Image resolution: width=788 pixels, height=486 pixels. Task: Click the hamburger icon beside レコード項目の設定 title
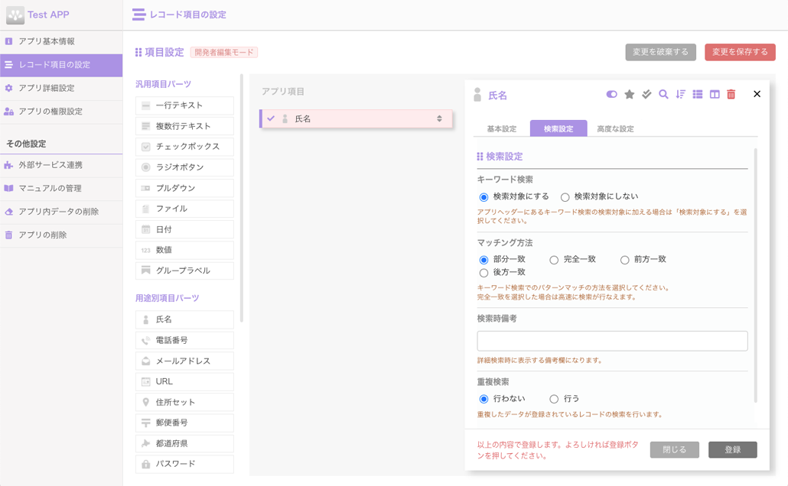(138, 15)
